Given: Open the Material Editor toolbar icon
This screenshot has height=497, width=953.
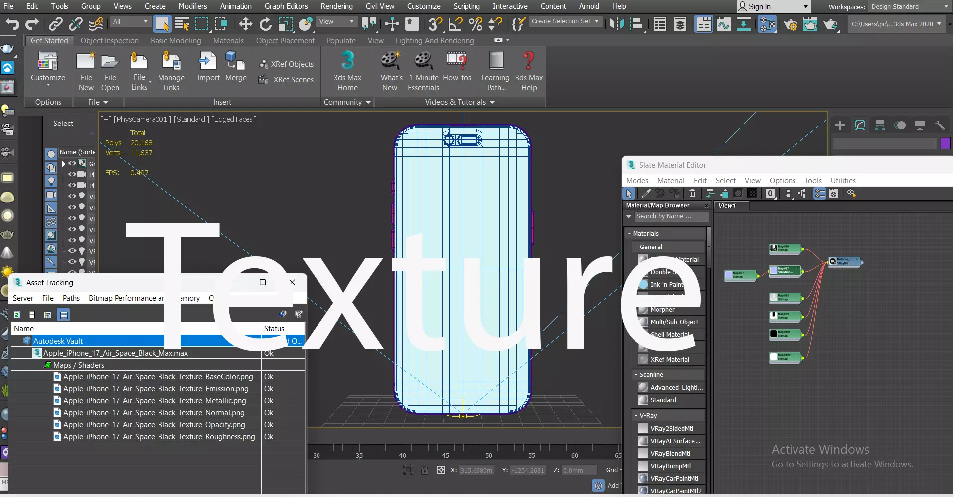Looking at the screenshot, I should tap(767, 24).
